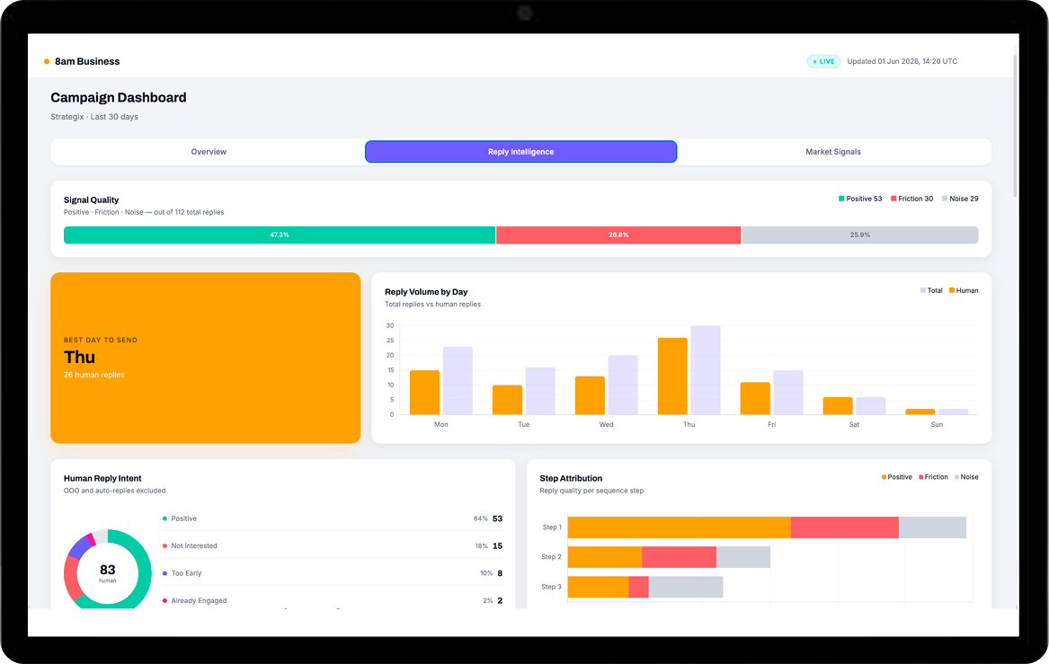Viewport: 1049px width, 664px height.
Task: Select the Reply Intelligence tab
Action: pyautogui.click(x=520, y=152)
